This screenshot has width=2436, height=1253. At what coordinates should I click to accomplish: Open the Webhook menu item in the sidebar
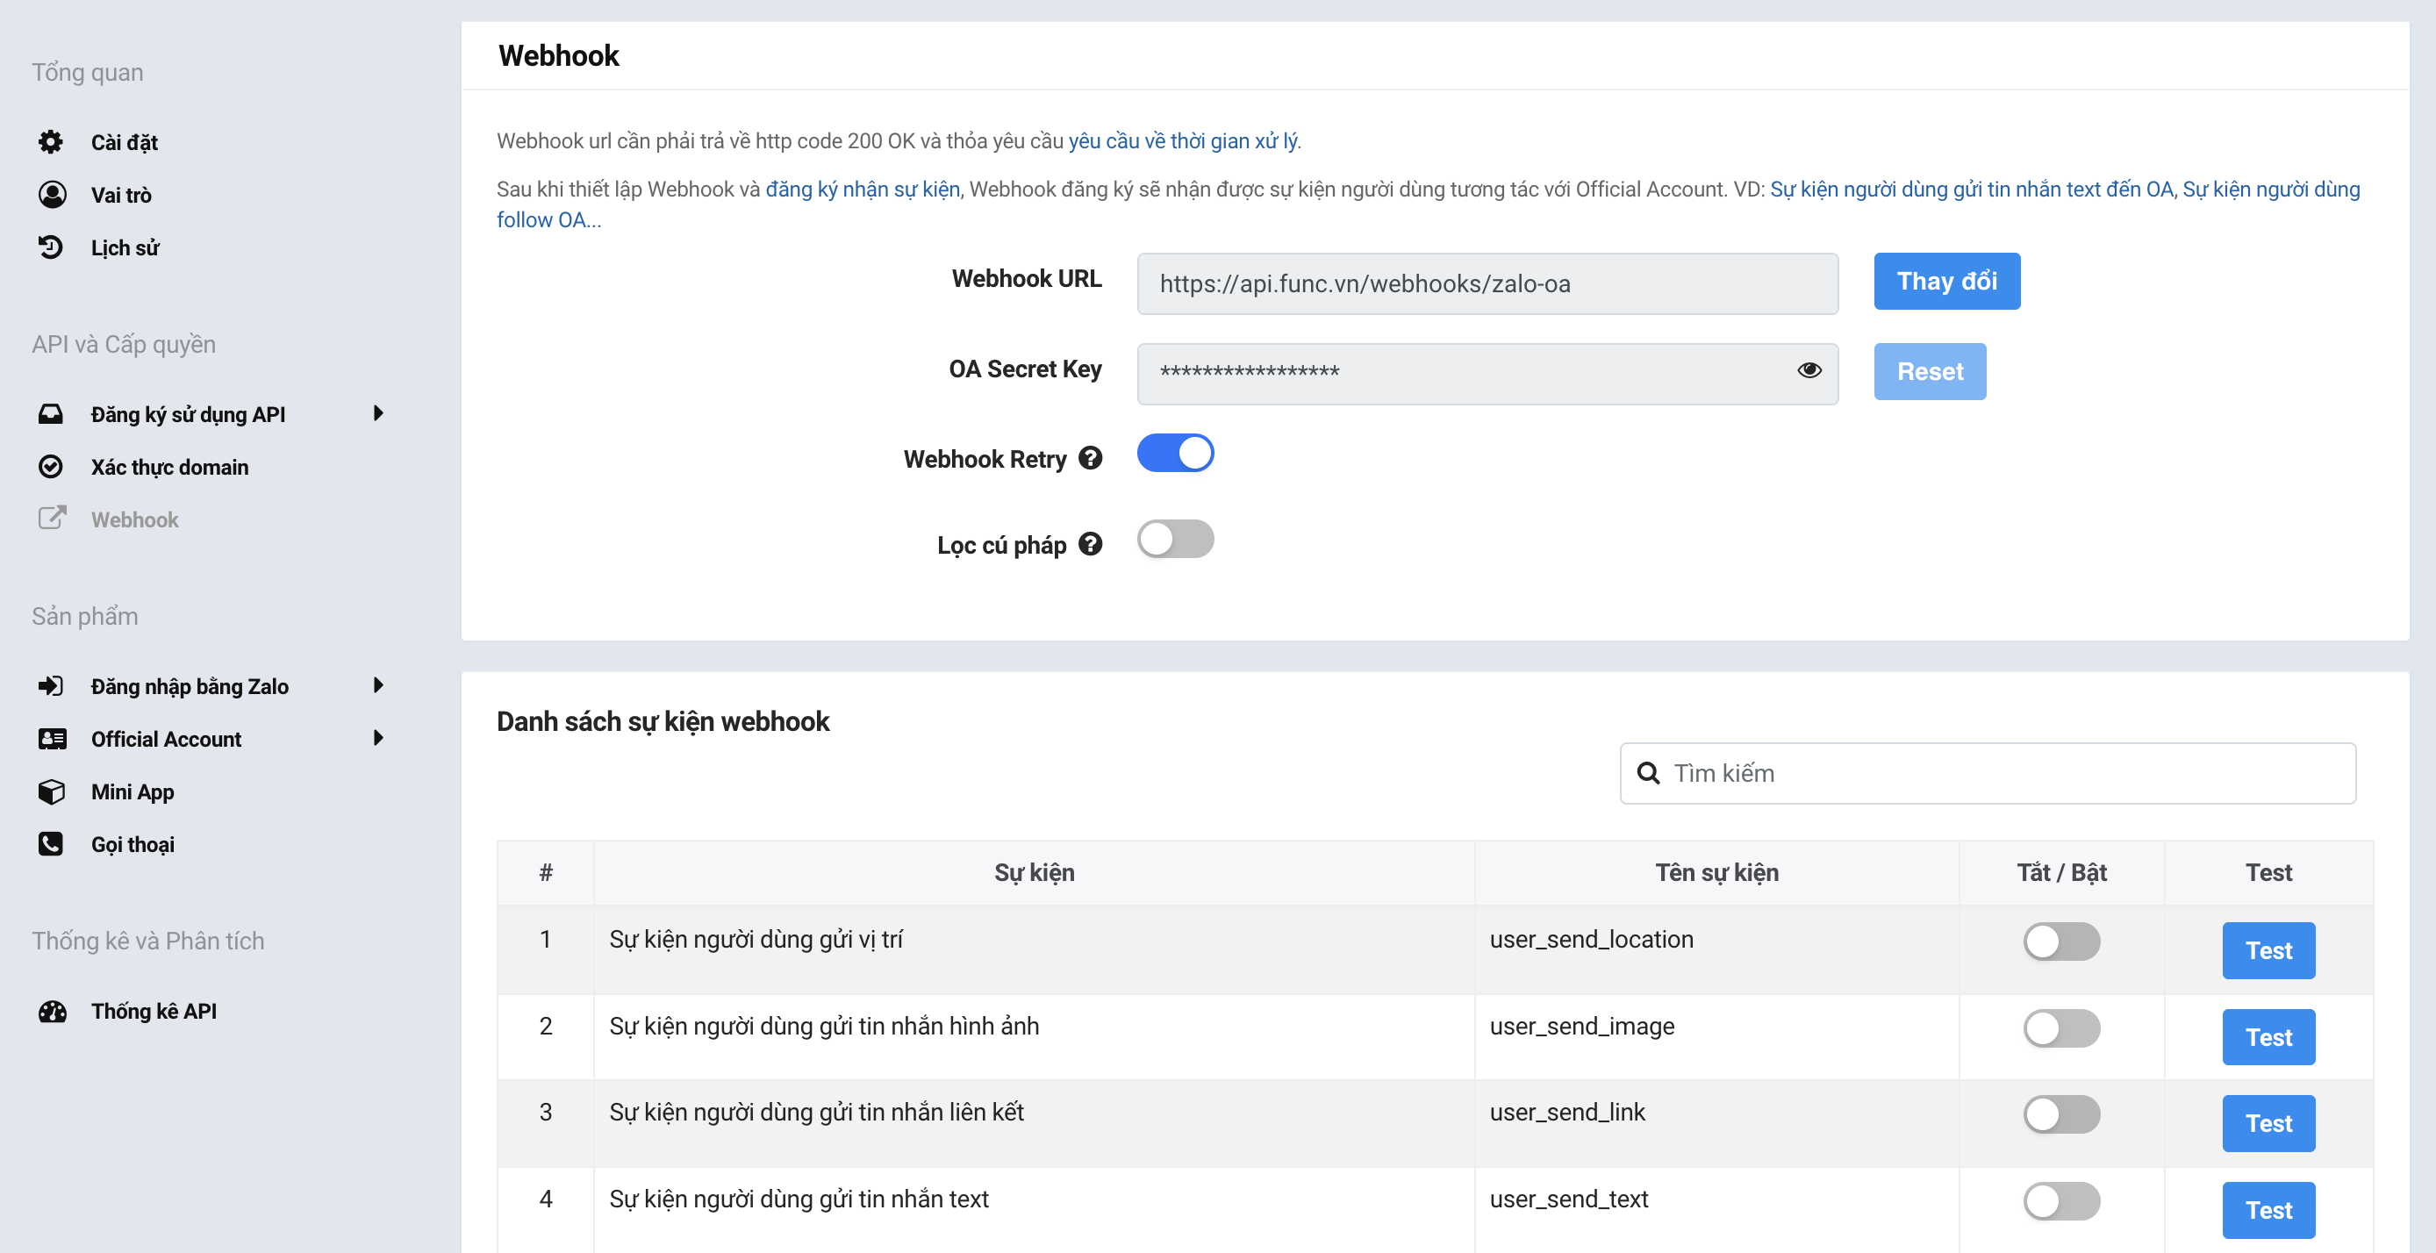point(134,519)
